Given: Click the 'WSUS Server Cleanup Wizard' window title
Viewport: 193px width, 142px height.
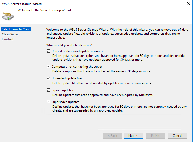Looking at the screenshot, I should [x=22, y=4].
